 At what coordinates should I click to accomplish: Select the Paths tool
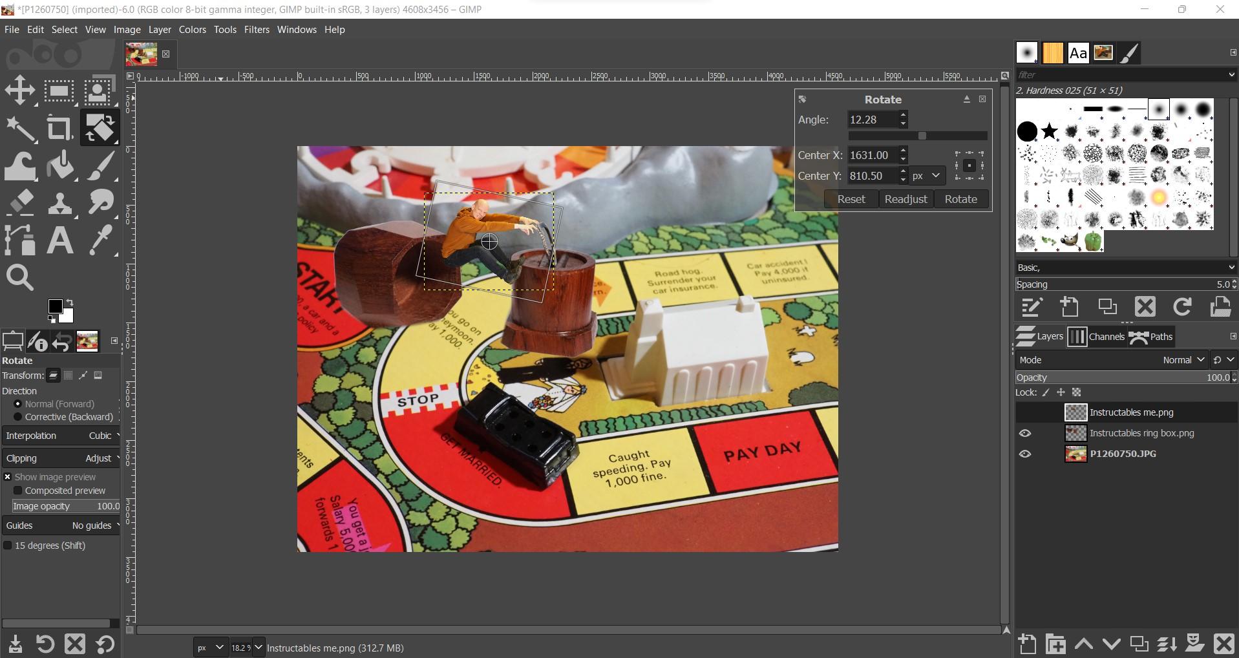pos(20,240)
